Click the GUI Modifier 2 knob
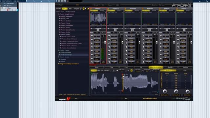This screenshot has height=118, width=210. [176, 91]
